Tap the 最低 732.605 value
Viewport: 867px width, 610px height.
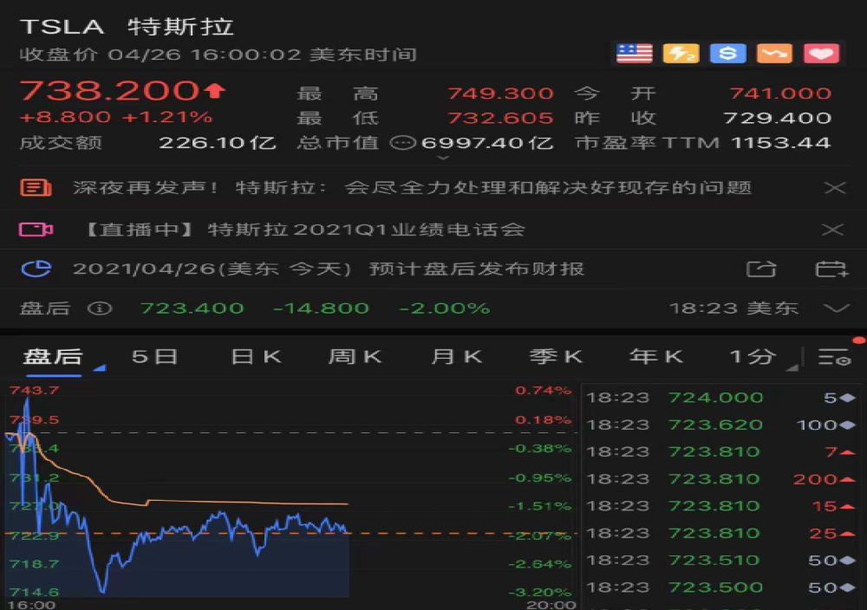click(500, 118)
